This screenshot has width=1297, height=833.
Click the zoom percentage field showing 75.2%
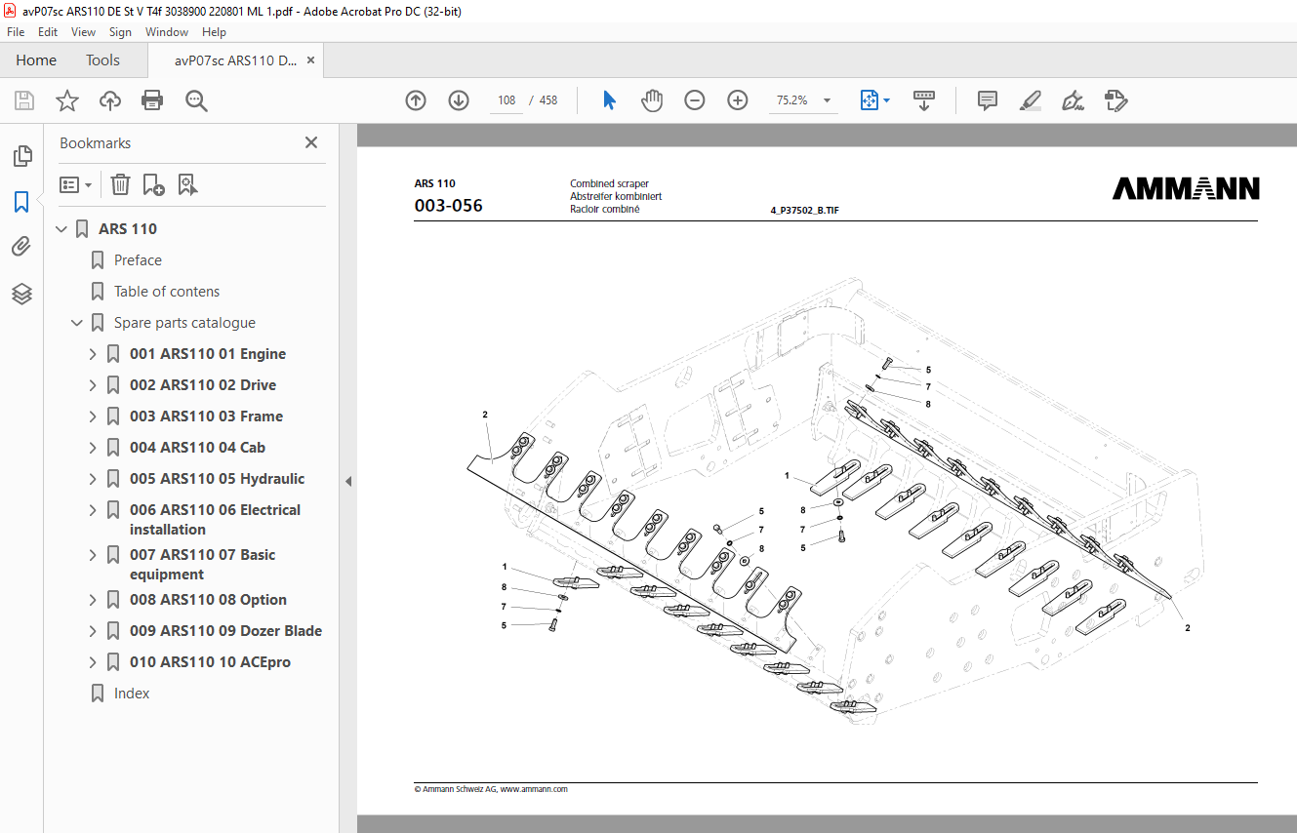click(794, 100)
